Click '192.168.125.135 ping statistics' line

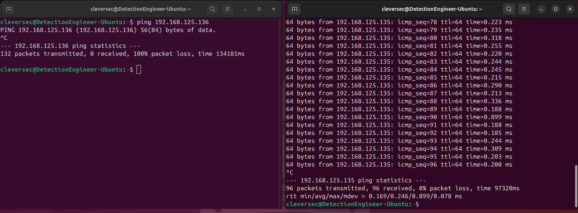356,181
